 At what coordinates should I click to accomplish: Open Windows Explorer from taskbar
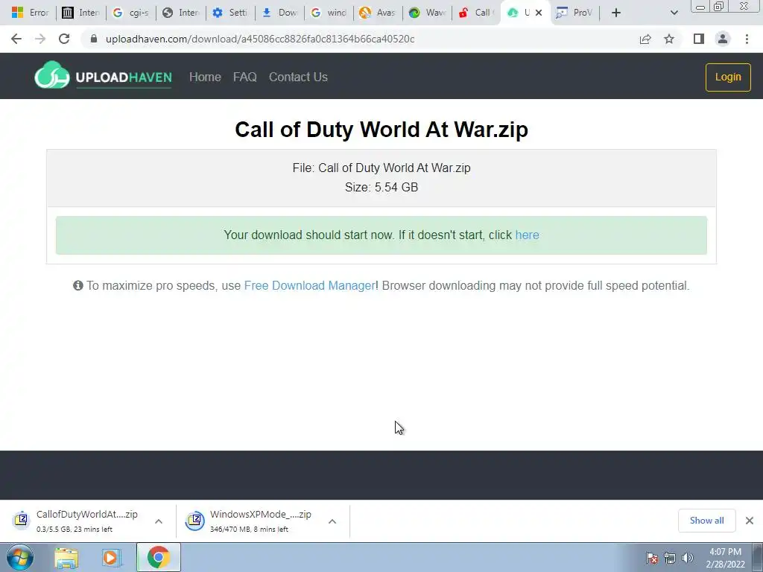pyautogui.click(x=66, y=558)
